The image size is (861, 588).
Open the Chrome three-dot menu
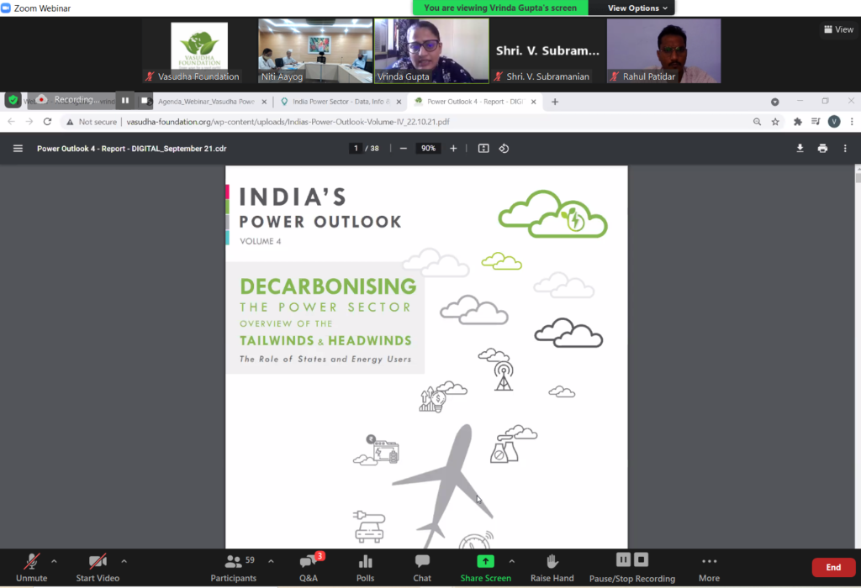(x=852, y=122)
